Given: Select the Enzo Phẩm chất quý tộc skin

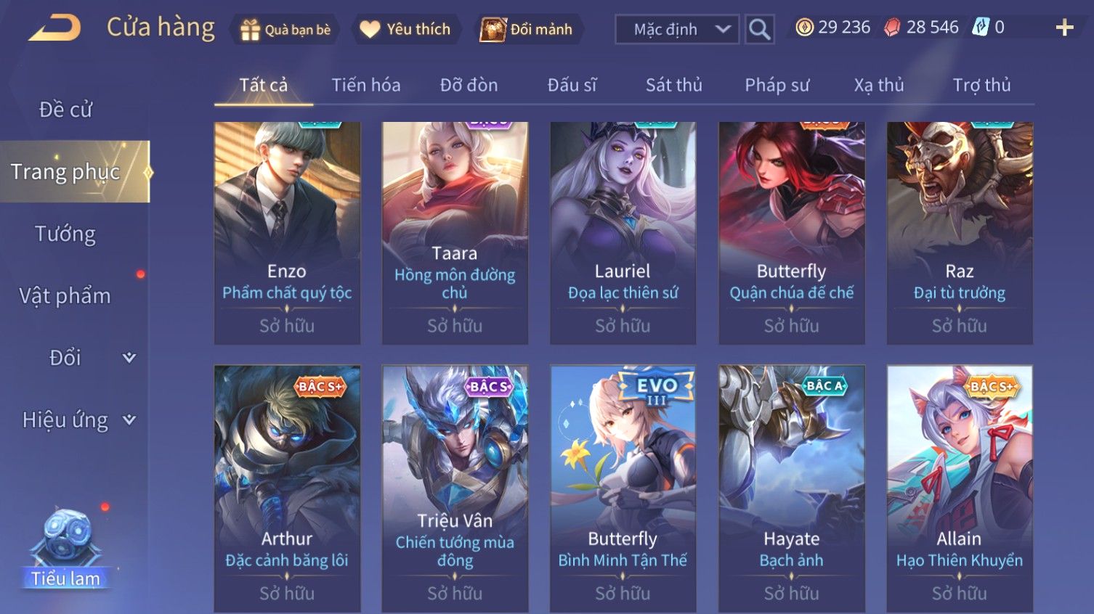Looking at the screenshot, I should pos(287,233).
